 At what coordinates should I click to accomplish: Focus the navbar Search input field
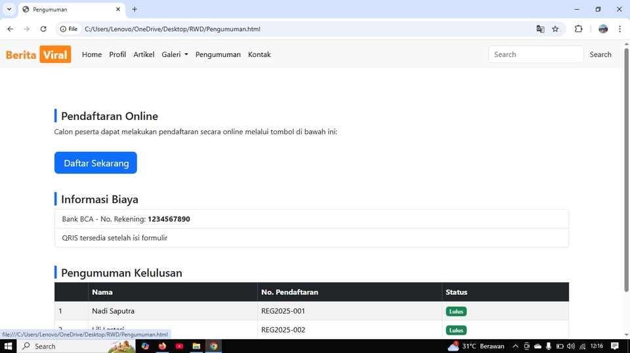point(535,54)
